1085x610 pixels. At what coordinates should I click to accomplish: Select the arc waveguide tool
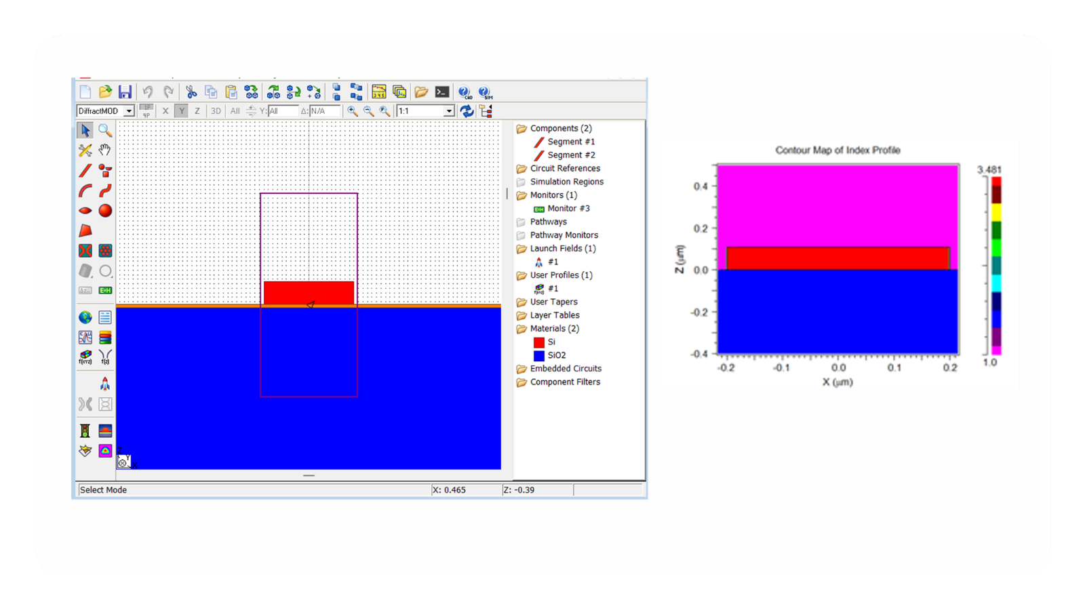[x=85, y=190]
